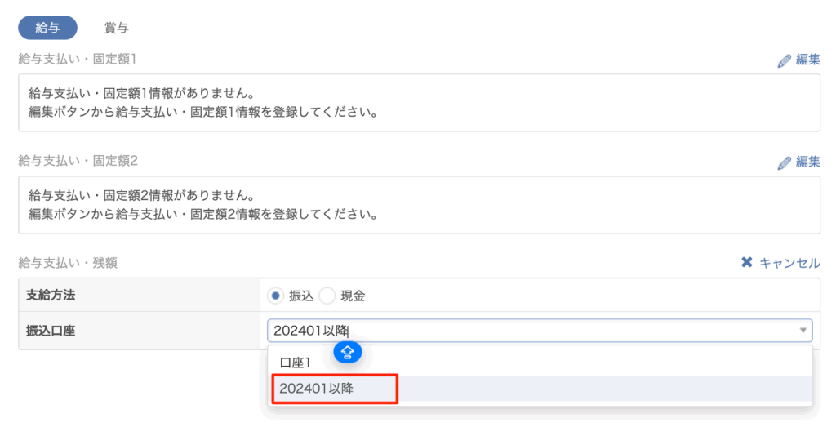Image resolution: width=836 pixels, height=427 pixels.
Task: Click the 給与支払い・残額 section heading
Action: coord(68,263)
